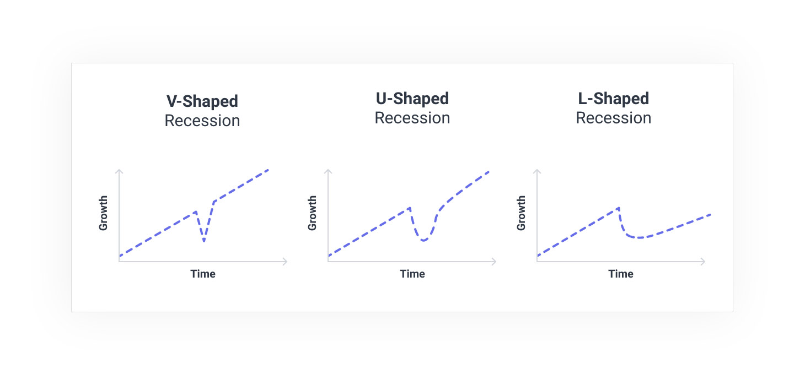
Task: Click the rounded bottom of the U-shaped curve
Action: 423,241
